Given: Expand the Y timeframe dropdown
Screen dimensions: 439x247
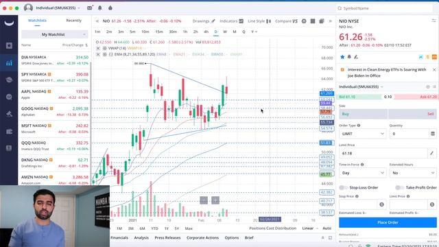Looking at the screenshot, I should pos(254,32).
